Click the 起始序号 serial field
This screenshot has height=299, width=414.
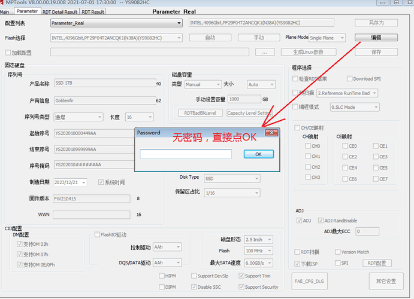[x=94, y=133]
